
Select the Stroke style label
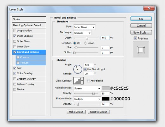click(x=21, y=89)
